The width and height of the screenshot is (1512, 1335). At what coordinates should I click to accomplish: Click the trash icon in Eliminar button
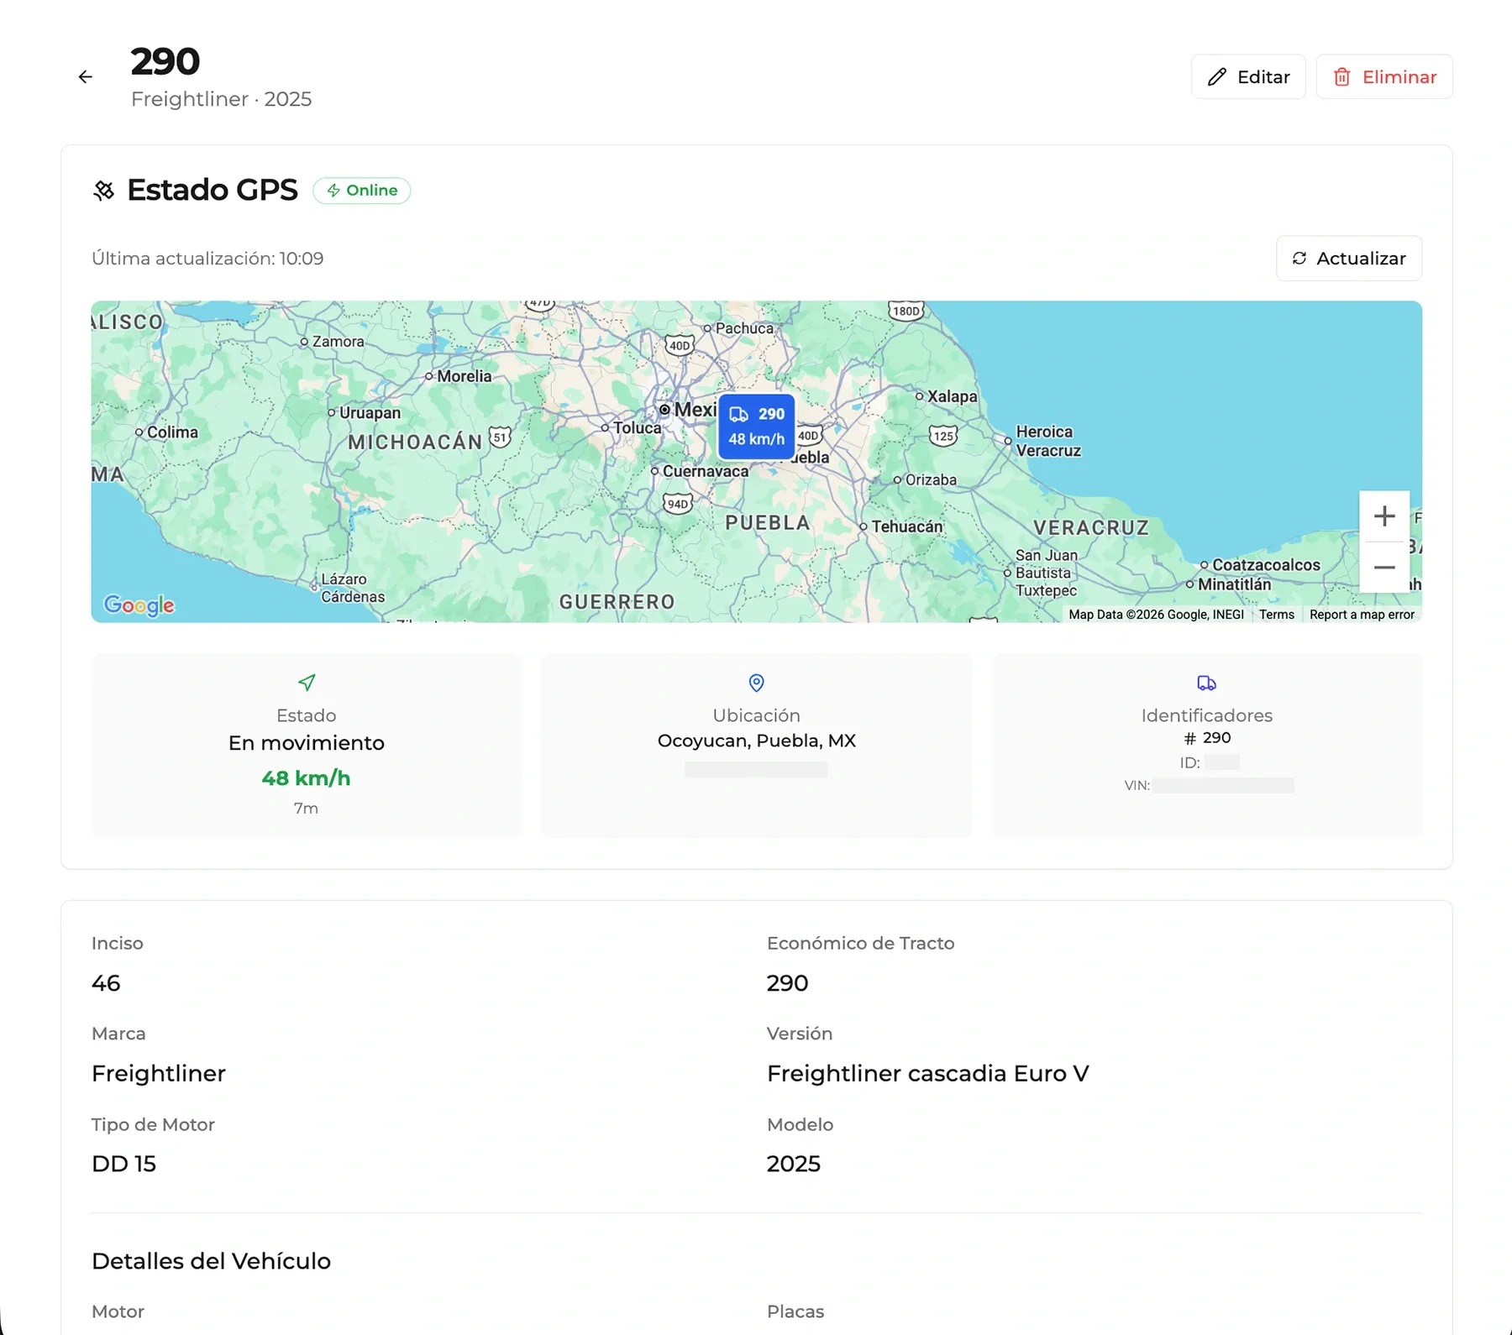click(x=1343, y=76)
